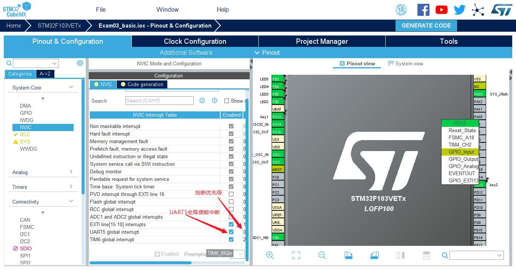Select the Code generation tab

point(142,84)
